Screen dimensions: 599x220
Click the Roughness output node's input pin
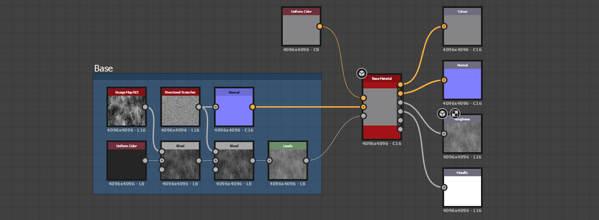[444, 134]
